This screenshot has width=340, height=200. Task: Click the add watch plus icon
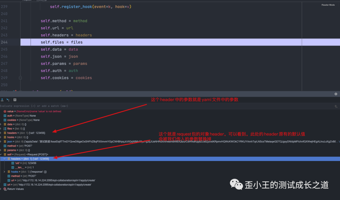(x=336, y=106)
